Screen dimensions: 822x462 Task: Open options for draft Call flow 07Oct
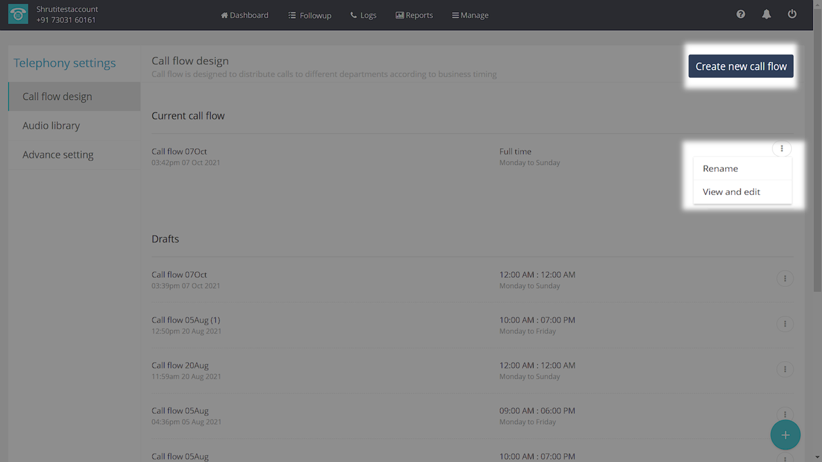(x=785, y=278)
